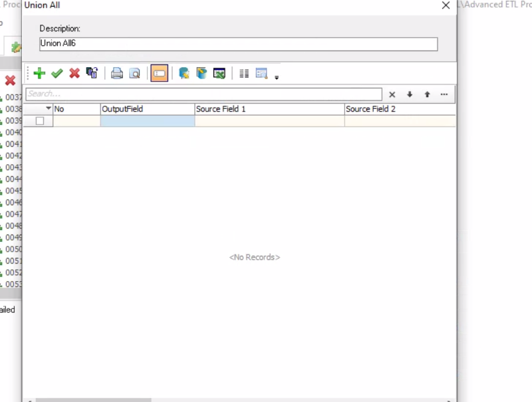This screenshot has height=402, width=532.
Task: Open toolbar overflow options arrow
Action: point(277,78)
